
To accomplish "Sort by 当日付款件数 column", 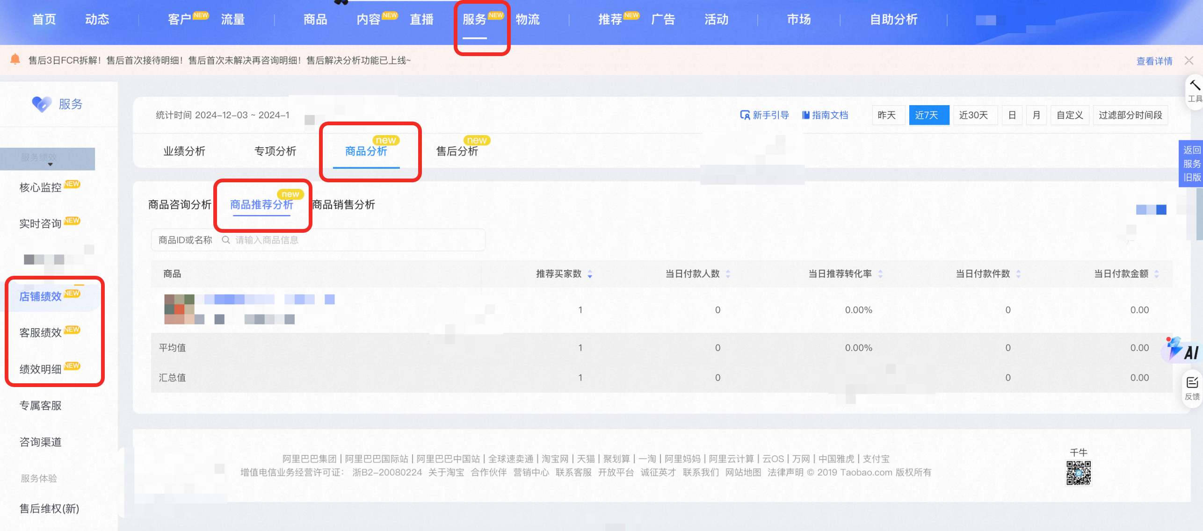I will click(x=1018, y=274).
